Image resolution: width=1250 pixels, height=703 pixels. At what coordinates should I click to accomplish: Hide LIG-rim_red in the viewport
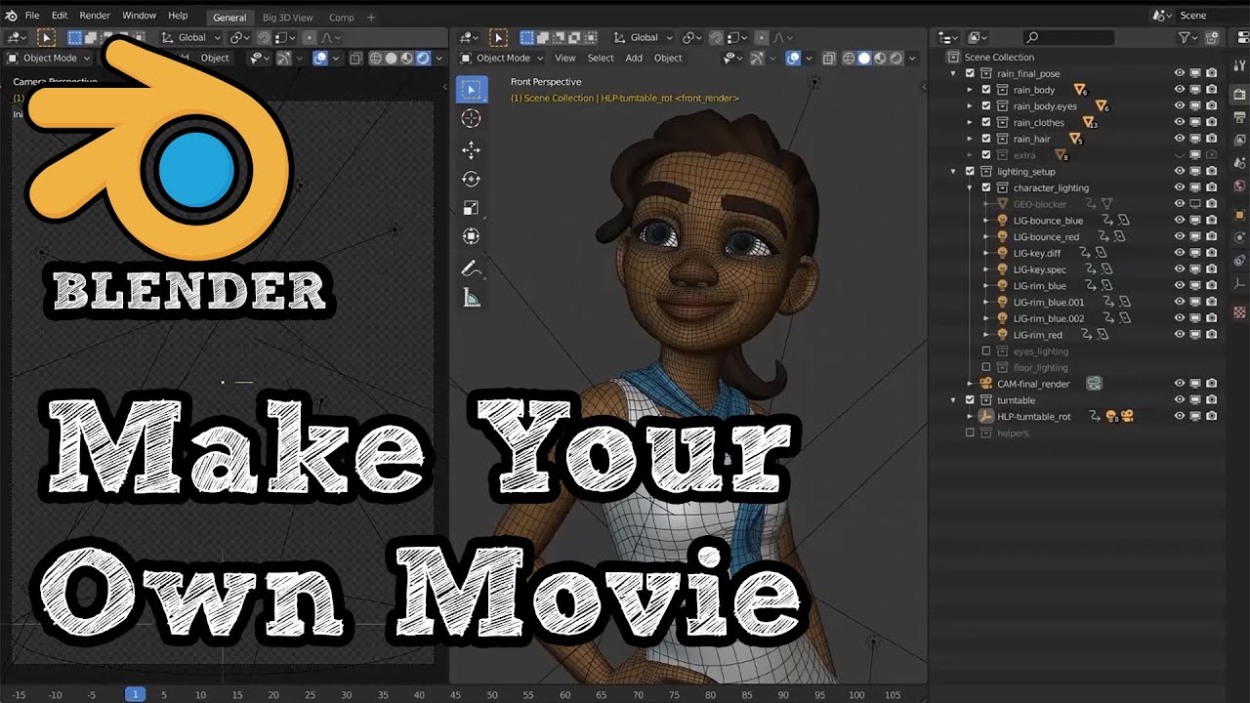pyautogui.click(x=1180, y=334)
